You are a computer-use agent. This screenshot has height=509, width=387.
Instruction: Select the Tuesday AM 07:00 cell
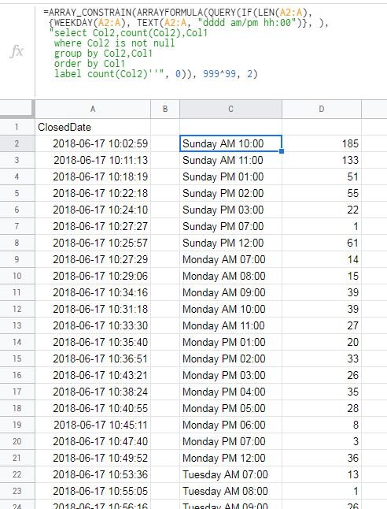[230, 474]
